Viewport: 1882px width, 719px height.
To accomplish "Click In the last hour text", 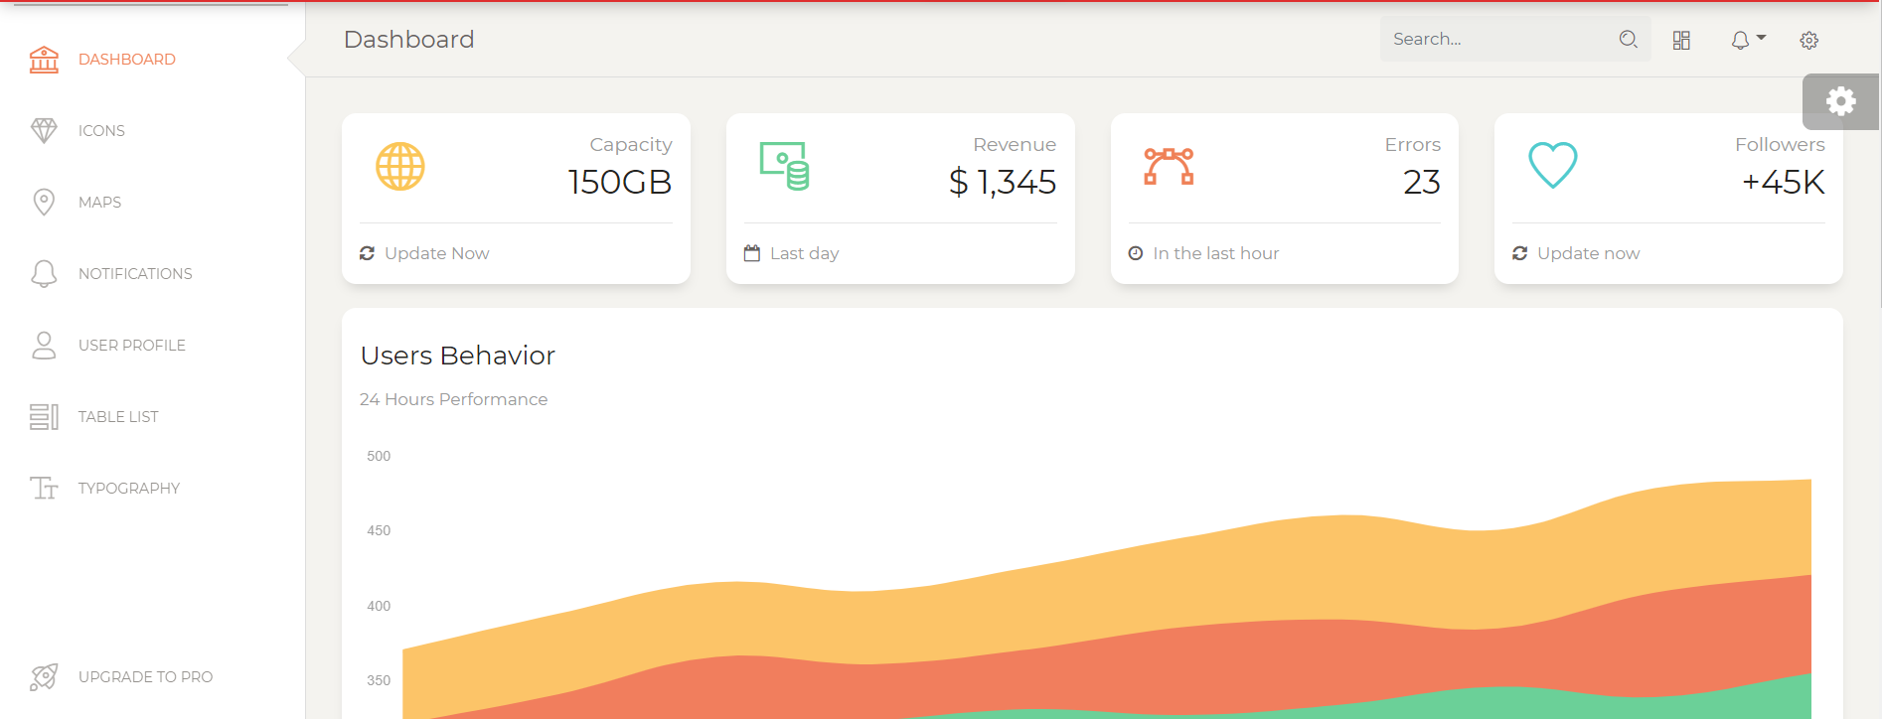I will pyautogui.click(x=1216, y=253).
